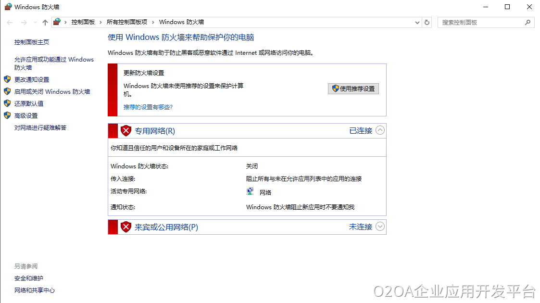540x303 pixels.
Task: Click the back navigation arrow
Action: click(10, 23)
